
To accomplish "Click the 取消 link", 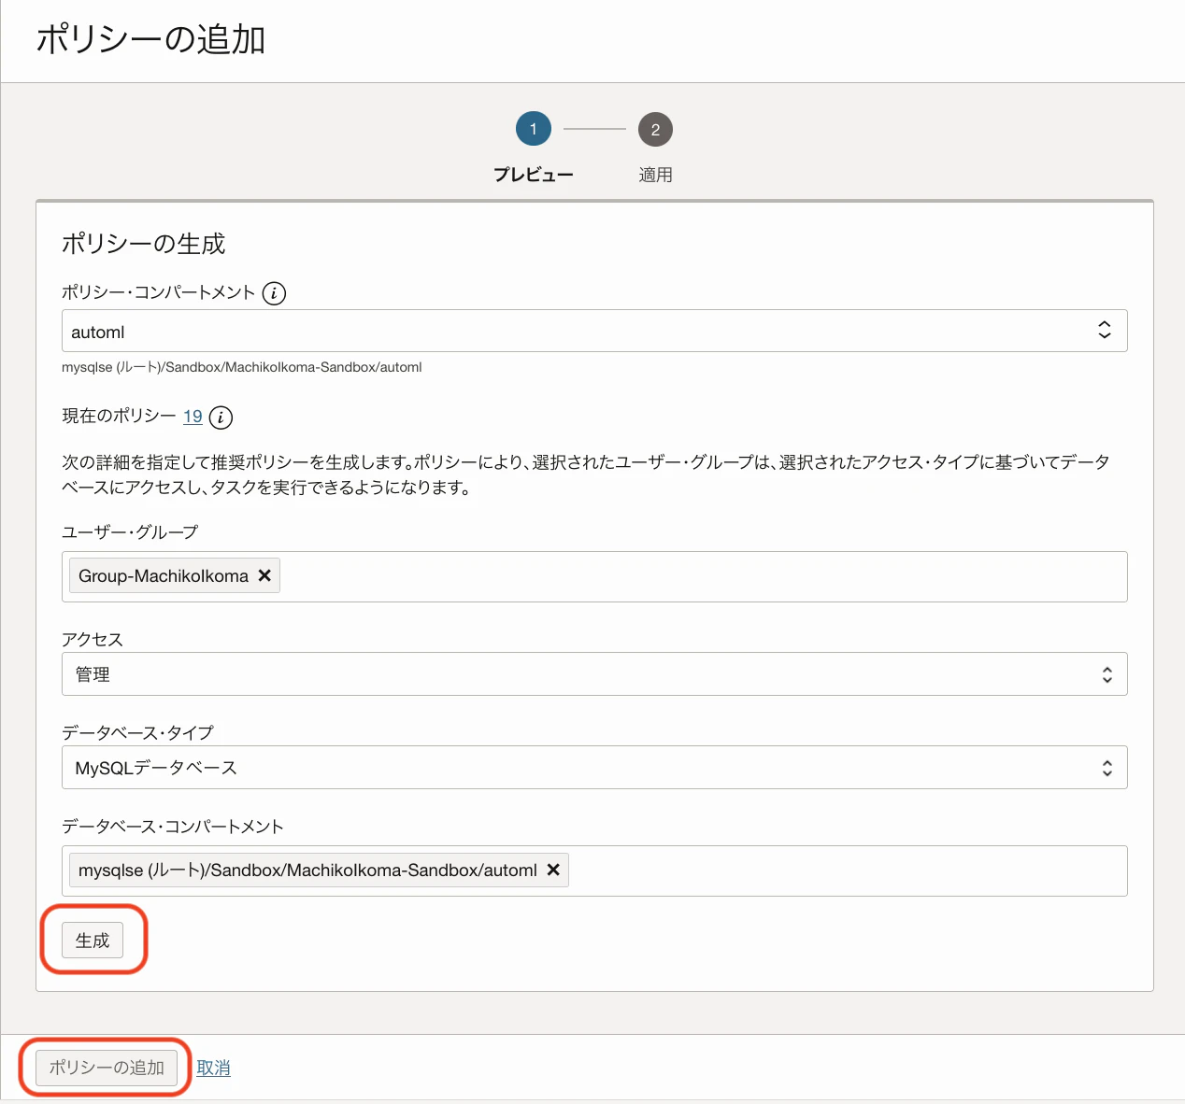I will (x=213, y=1068).
